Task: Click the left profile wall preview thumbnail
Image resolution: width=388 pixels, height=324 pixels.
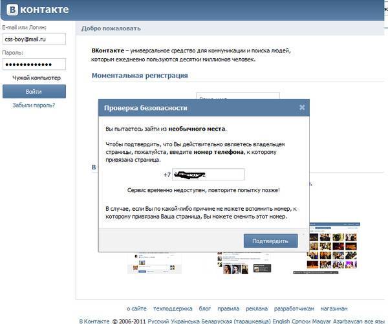Action: [x=155, y=263]
